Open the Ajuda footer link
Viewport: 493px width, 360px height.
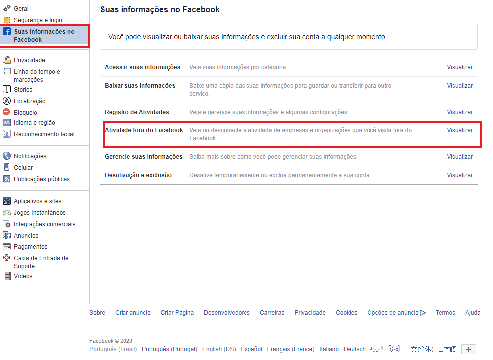[x=473, y=313]
